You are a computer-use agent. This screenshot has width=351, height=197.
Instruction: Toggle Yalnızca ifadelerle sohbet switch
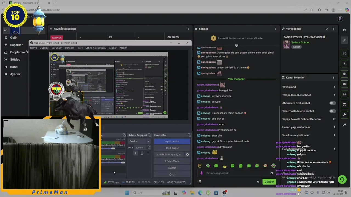333,111
